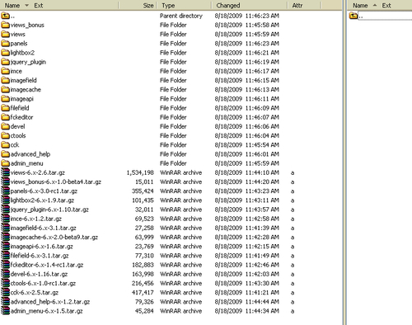Click the archive icon of imagecache-6.x-2.0-beta9.tar.gz
Viewport: 412px width, 325px height.
coord(5,237)
